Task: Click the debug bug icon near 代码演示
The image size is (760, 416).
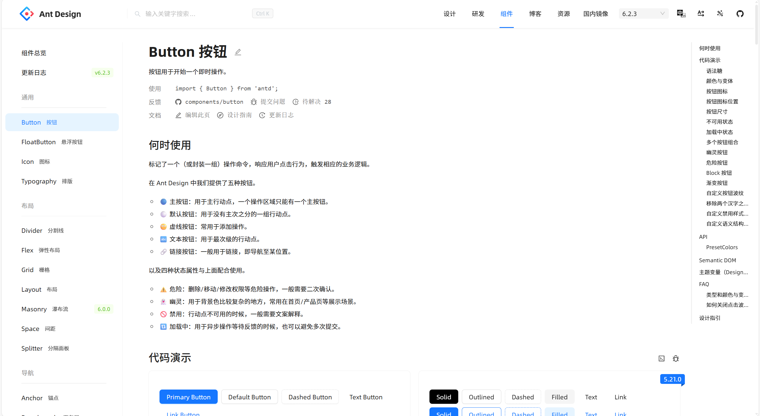Action: pyautogui.click(x=676, y=359)
